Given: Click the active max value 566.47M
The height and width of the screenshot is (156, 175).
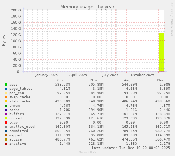Looking at the screenshot, I should (163, 139).
